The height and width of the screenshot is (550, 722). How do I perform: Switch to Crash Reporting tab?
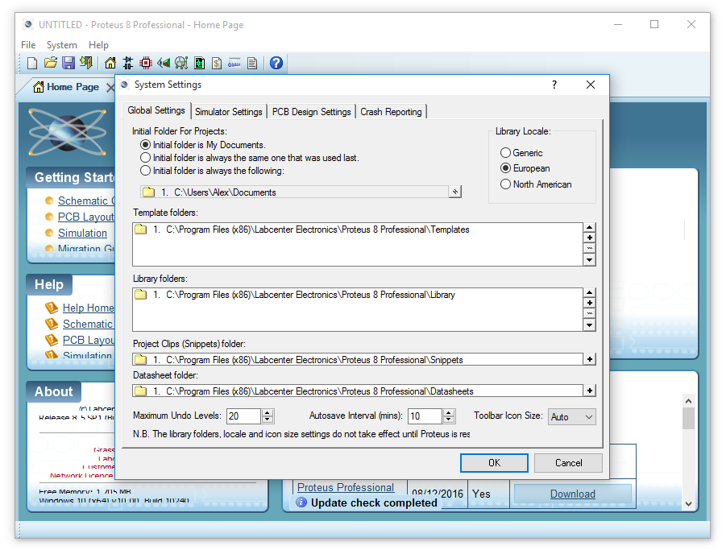tap(391, 112)
